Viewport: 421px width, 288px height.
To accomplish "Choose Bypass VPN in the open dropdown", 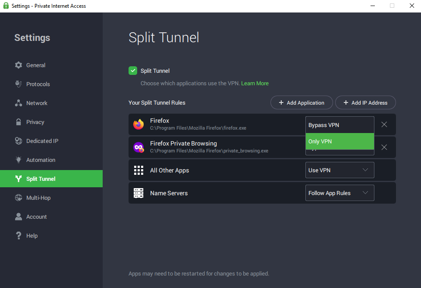I will coord(339,125).
